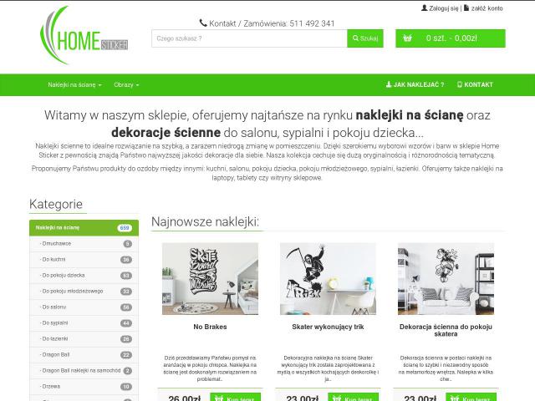Viewport: 535px width, 401px height.
Task: Click the phone icon beside Kontakt number
Action: pyautogui.click(x=203, y=23)
